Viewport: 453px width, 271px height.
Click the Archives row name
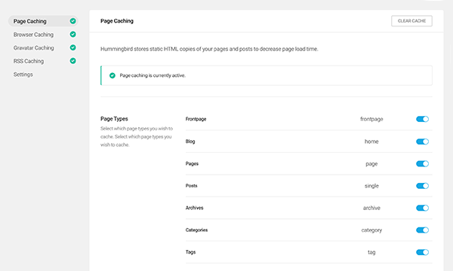[195, 208]
